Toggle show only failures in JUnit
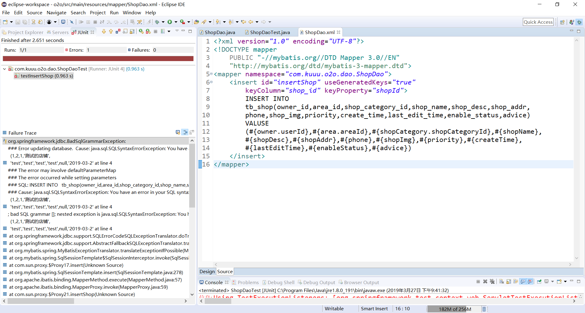Viewport: 585px width, 313px height. (118, 32)
